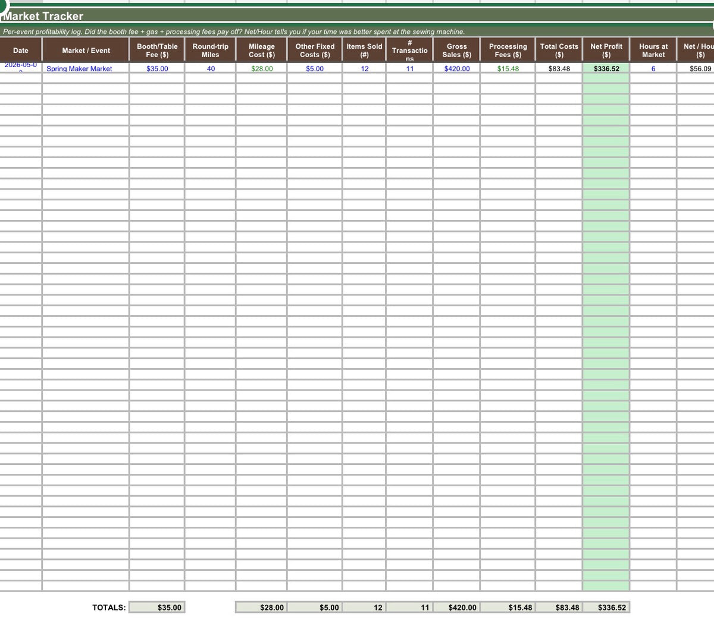Select the 6 hours at market cell
This screenshot has width=714, height=632.
(653, 68)
